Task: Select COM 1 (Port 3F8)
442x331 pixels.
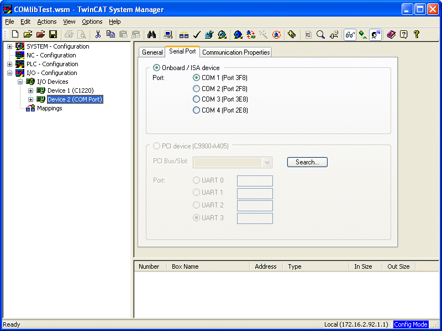Action: (196, 77)
